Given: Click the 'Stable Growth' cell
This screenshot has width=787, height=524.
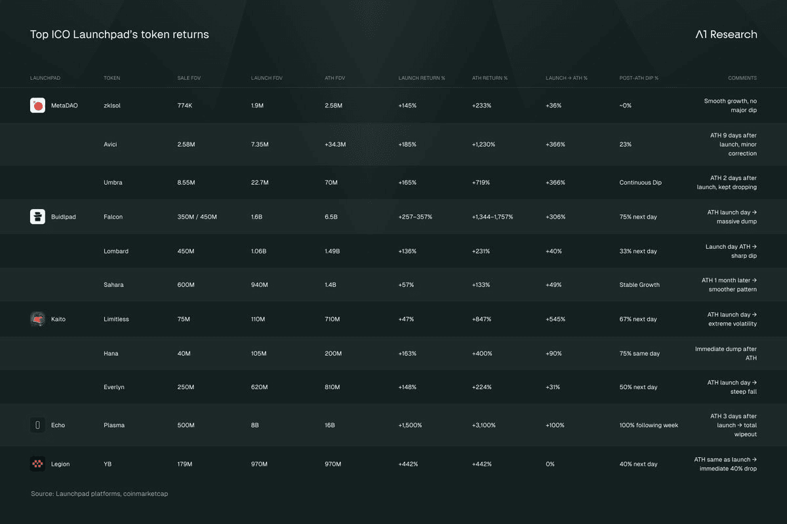Looking at the screenshot, I should click(639, 285).
